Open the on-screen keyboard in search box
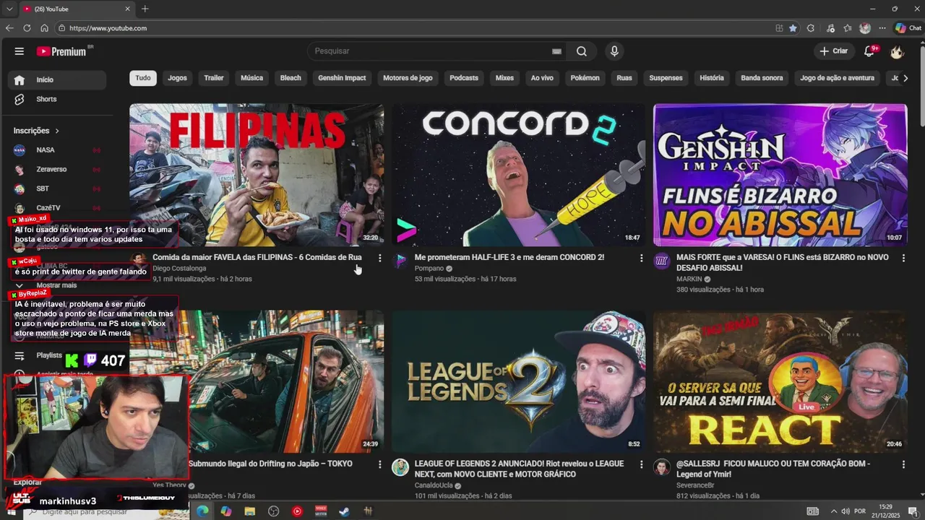This screenshot has height=520, width=925. point(556,51)
